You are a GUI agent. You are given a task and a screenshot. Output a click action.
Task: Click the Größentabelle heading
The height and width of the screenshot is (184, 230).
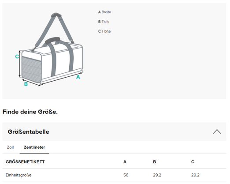click(x=28, y=131)
